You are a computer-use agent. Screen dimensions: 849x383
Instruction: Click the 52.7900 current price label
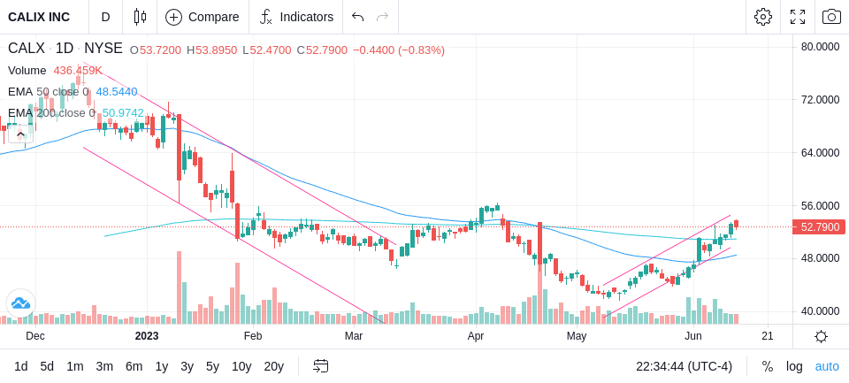(x=819, y=227)
